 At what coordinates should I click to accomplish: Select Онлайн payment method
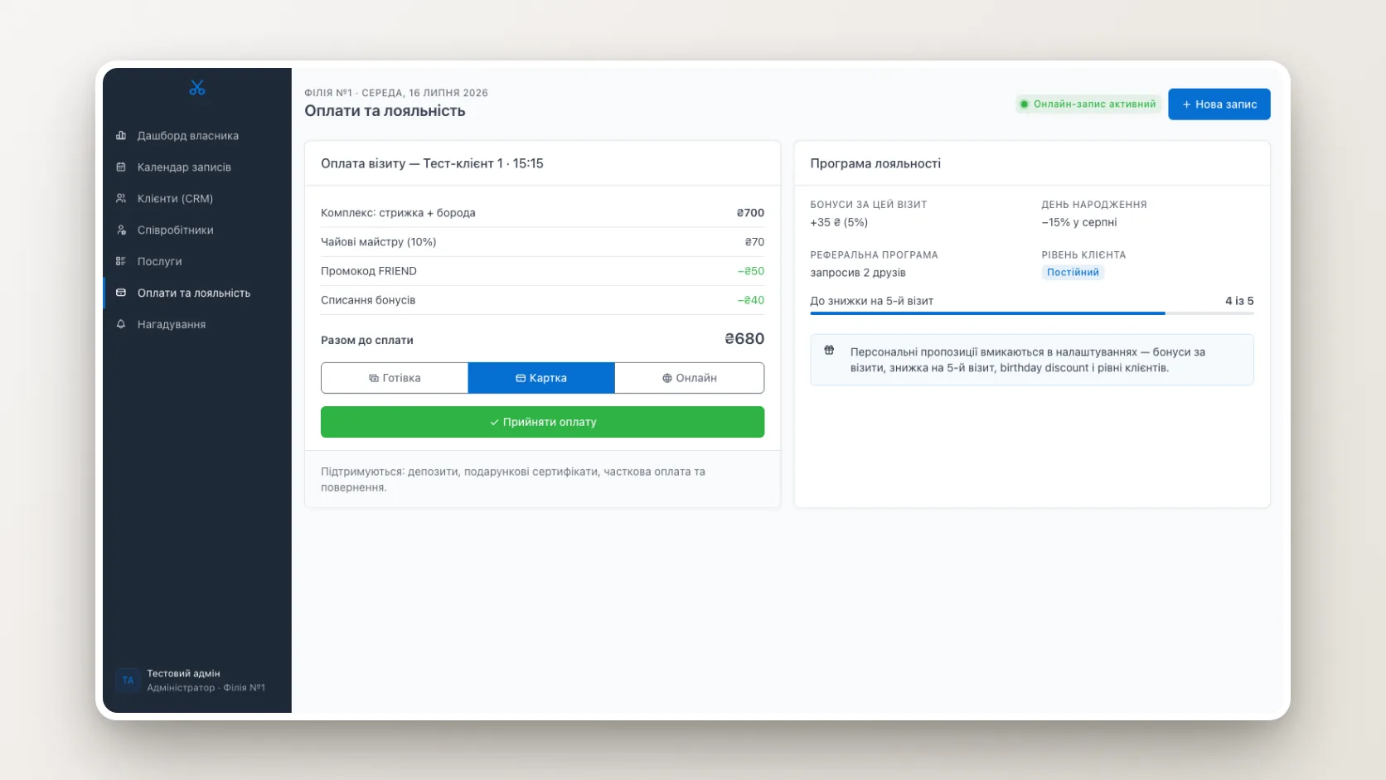[x=690, y=378]
